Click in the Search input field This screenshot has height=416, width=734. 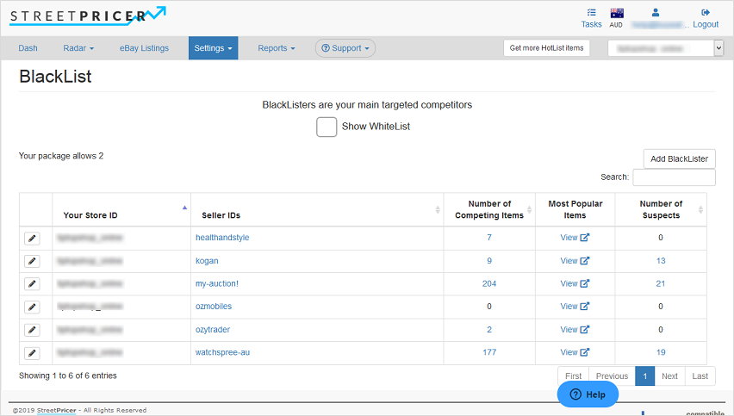pyautogui.click(x=674, y=177)
